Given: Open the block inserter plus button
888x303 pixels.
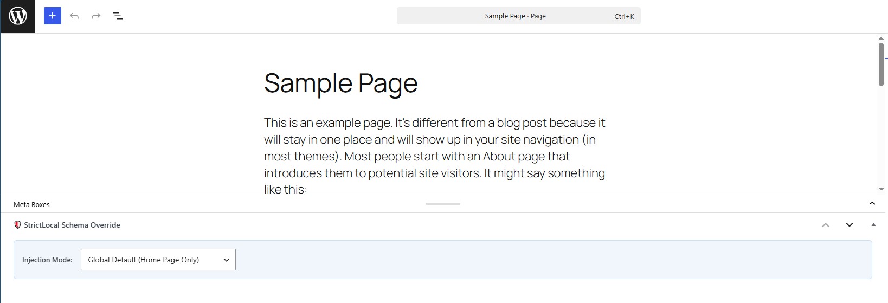Looking at the screenshot, I should pyautogui.click(x=53, y=16).
